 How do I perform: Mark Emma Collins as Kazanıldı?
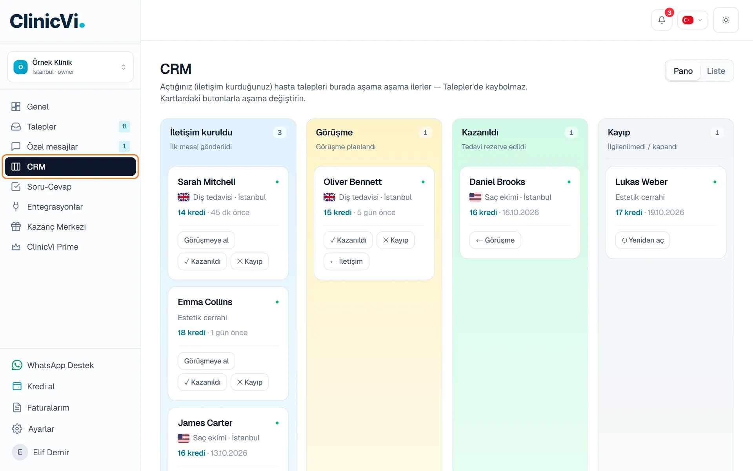[x=202, y=382]
